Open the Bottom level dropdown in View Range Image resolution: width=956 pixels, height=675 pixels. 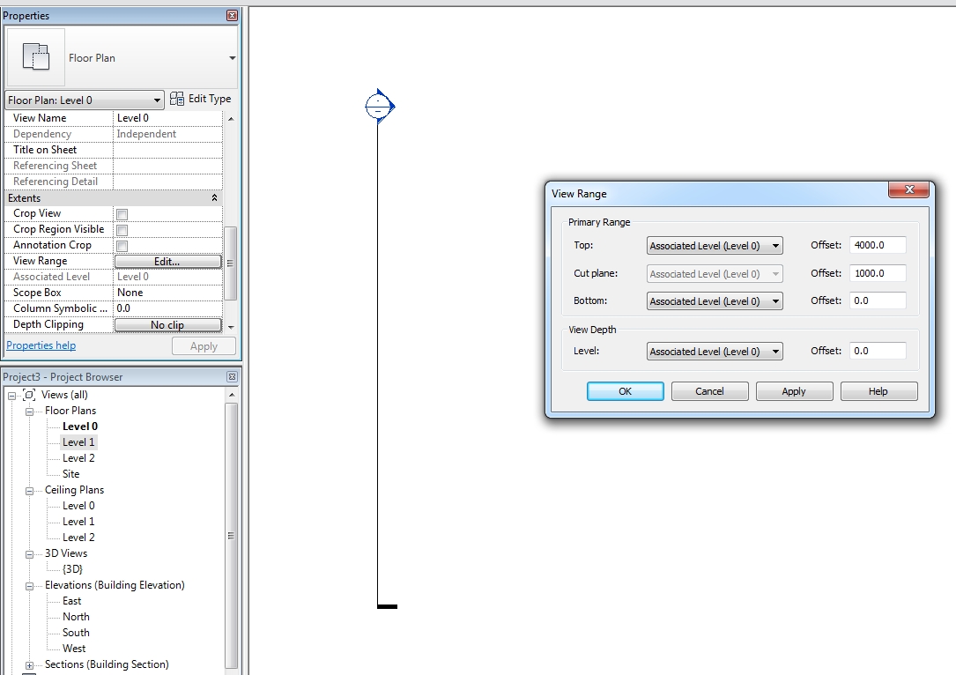(715, 301)
